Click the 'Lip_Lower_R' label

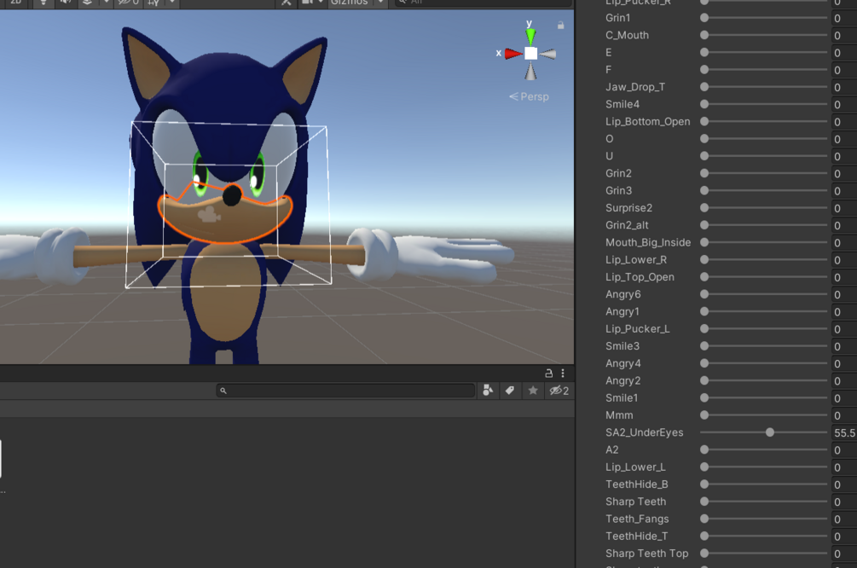(635, 259)
